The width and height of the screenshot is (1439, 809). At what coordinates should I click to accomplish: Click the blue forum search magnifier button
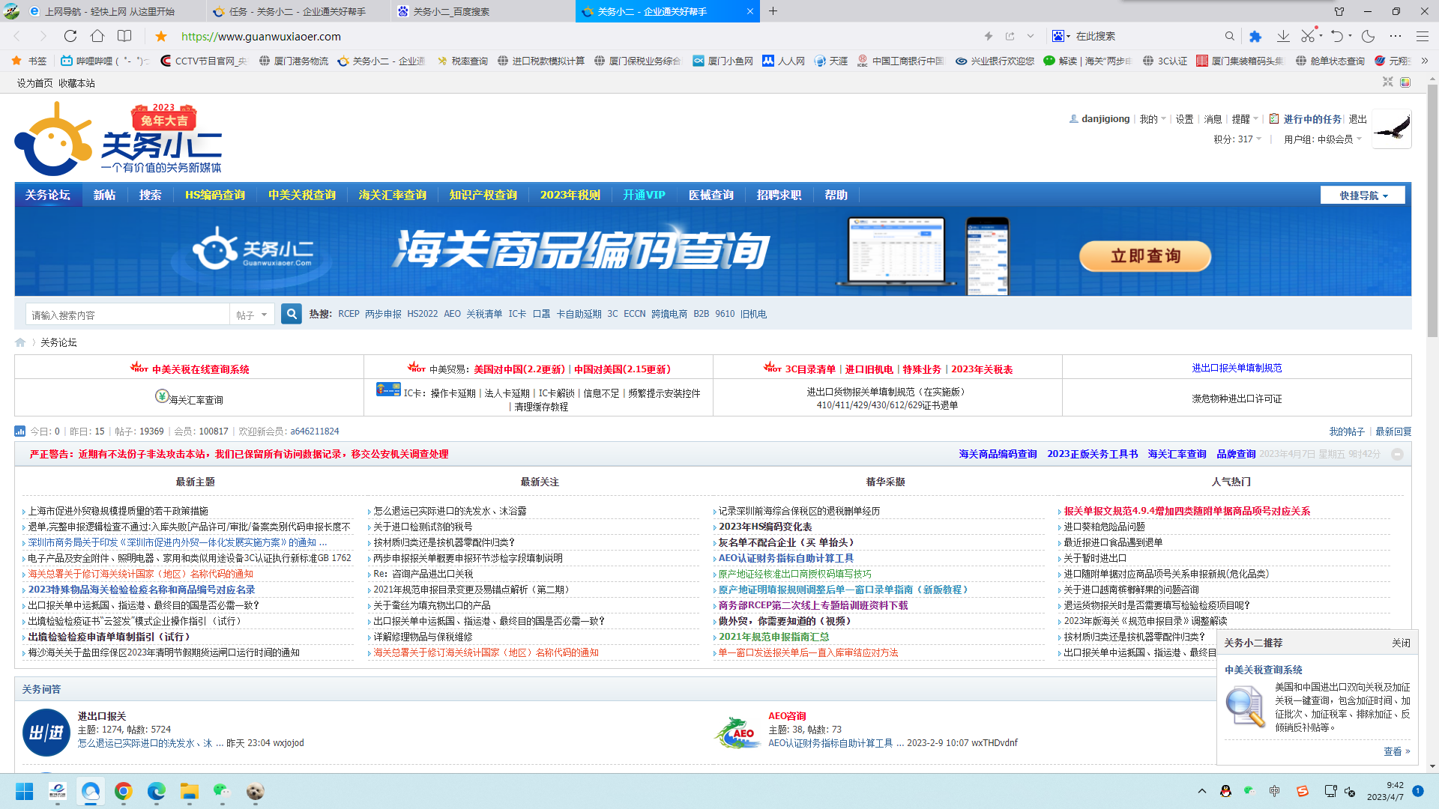(292, 314)
